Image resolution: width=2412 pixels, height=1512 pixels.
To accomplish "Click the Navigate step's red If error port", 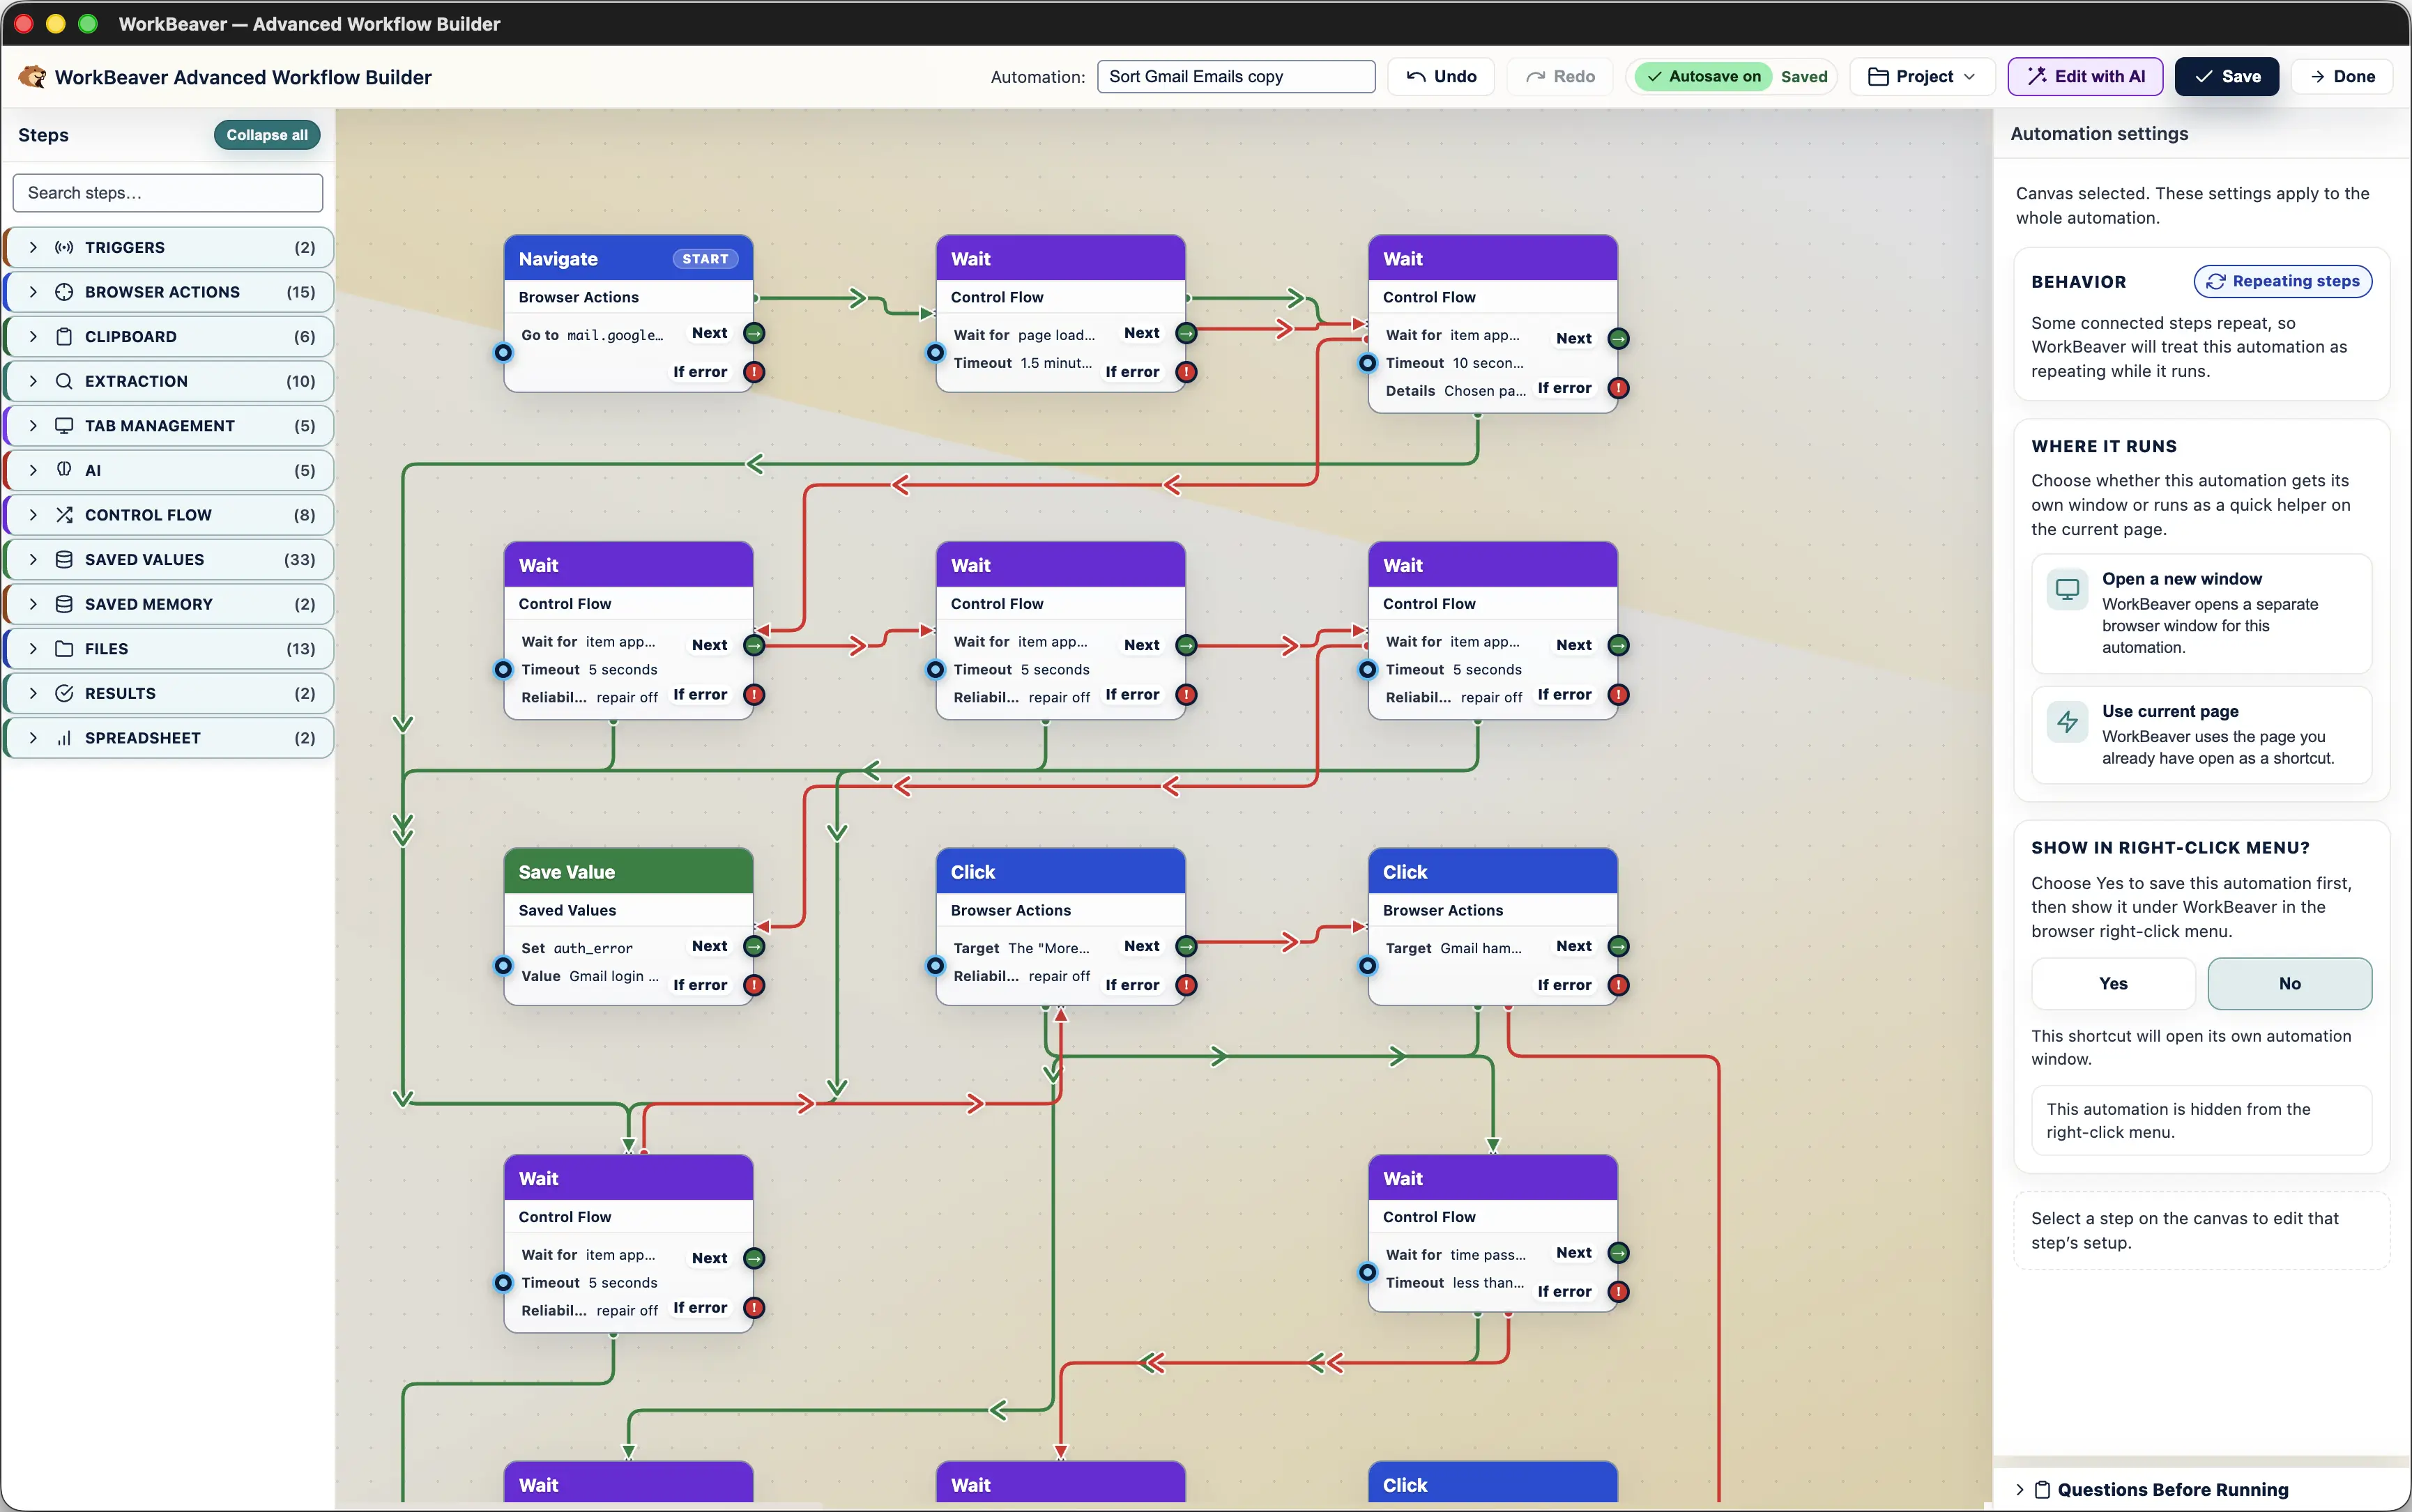I will pos(754,372).
